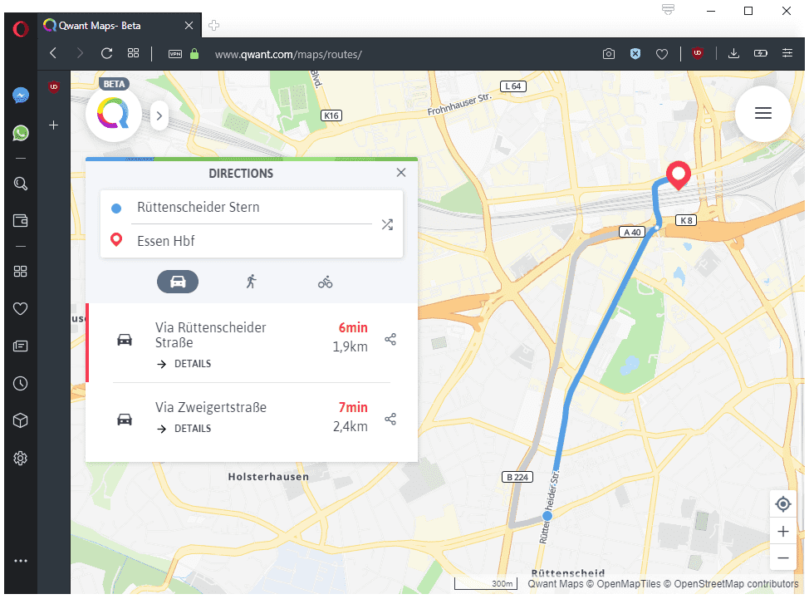Open personal news icon in sidebar

tap(21, 346)
